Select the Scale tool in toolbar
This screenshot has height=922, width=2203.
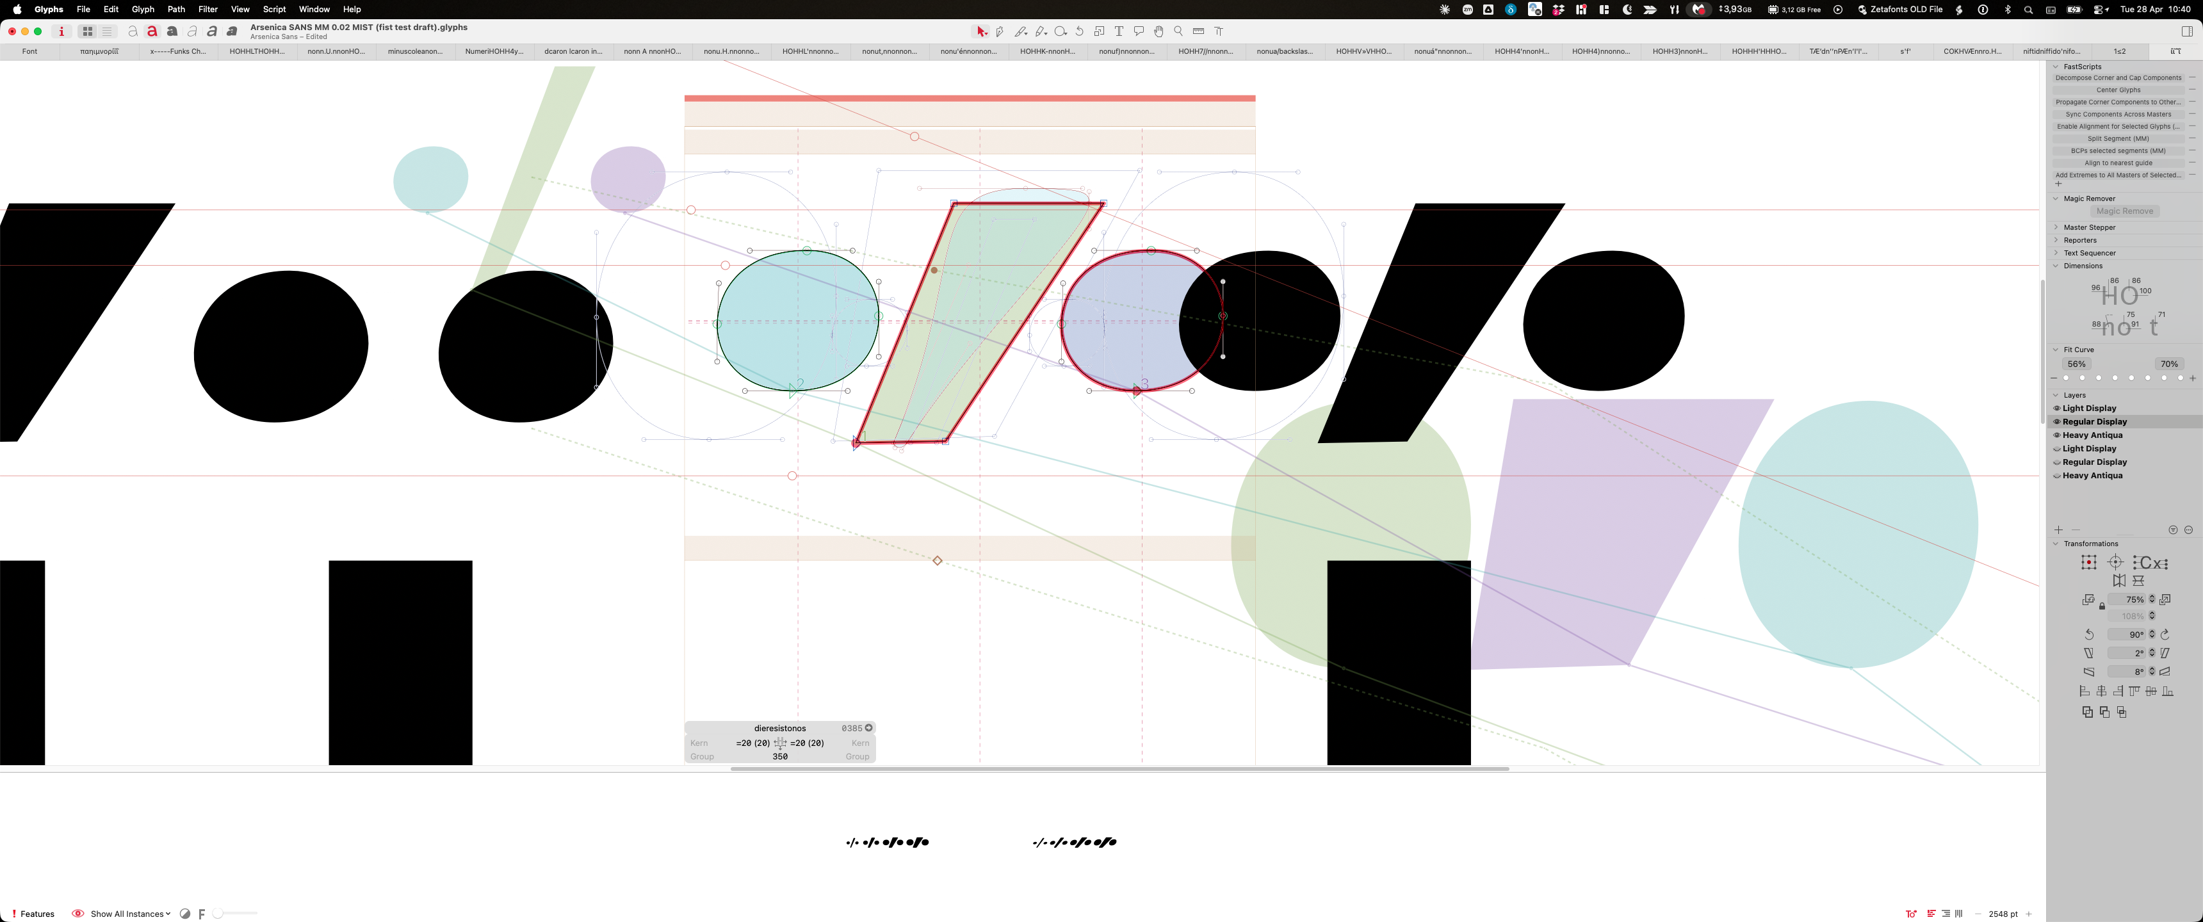click(1099, 31)
